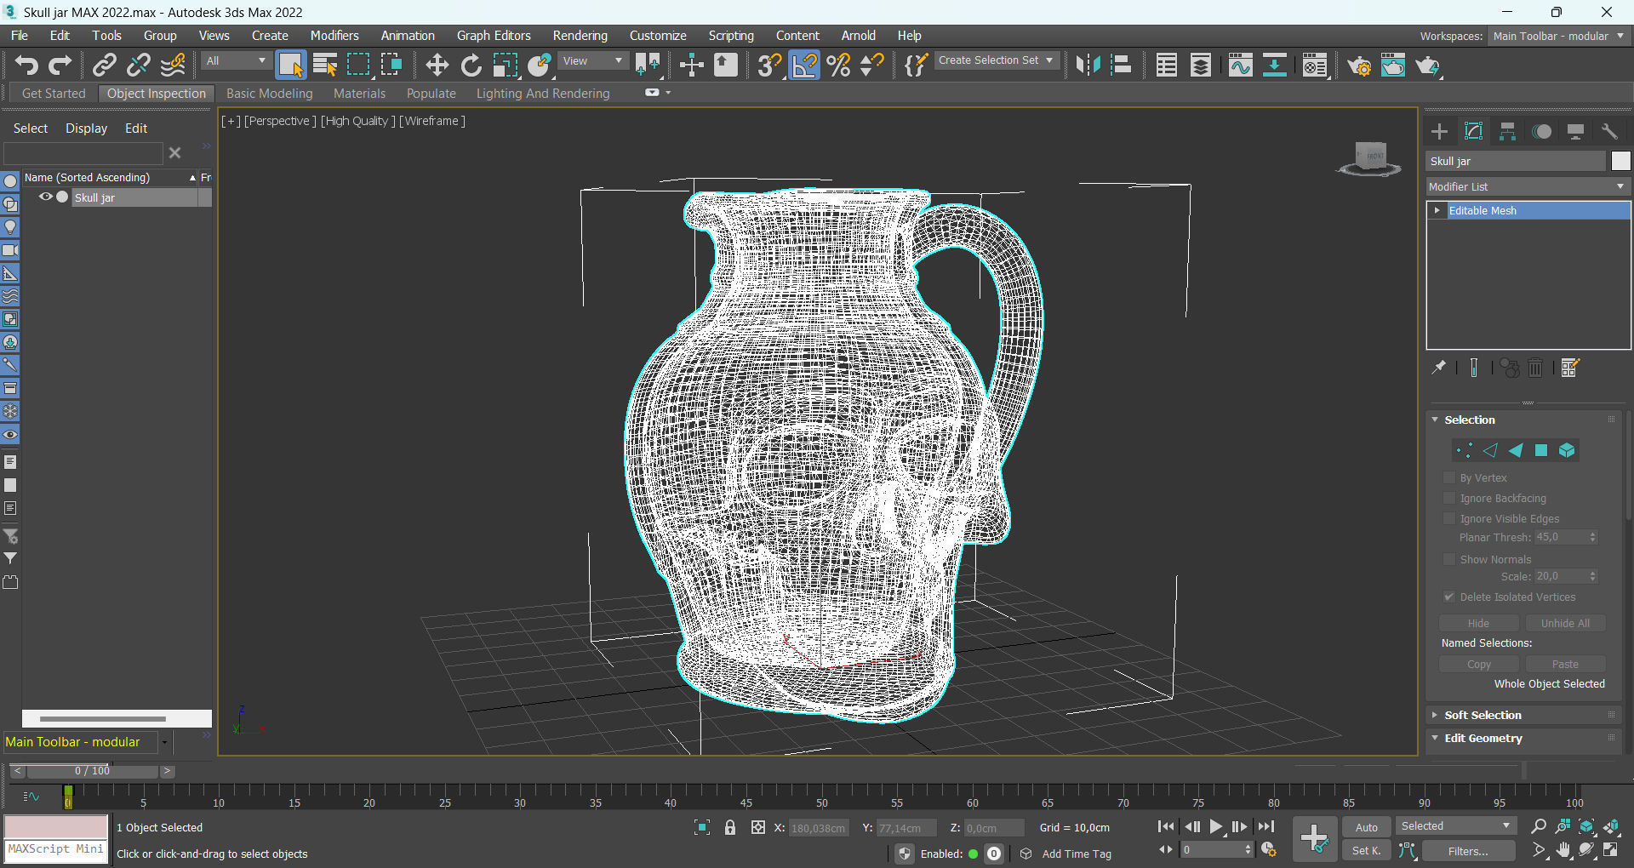Uncheck Delete Isolated Vertices checkbox

click(1449, 597)
